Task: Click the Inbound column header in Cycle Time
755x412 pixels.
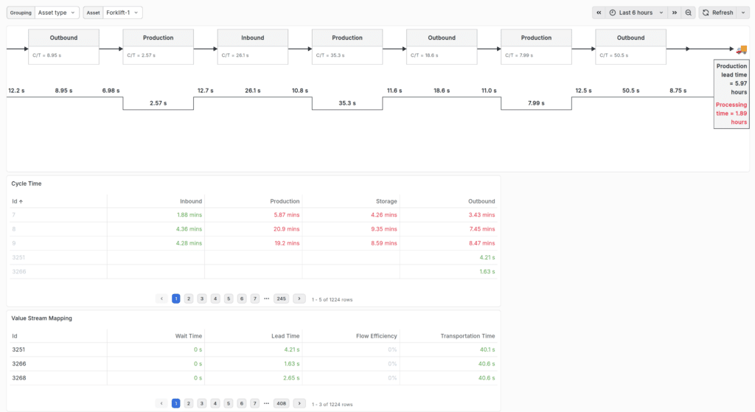Action: (x=191, y=201)
